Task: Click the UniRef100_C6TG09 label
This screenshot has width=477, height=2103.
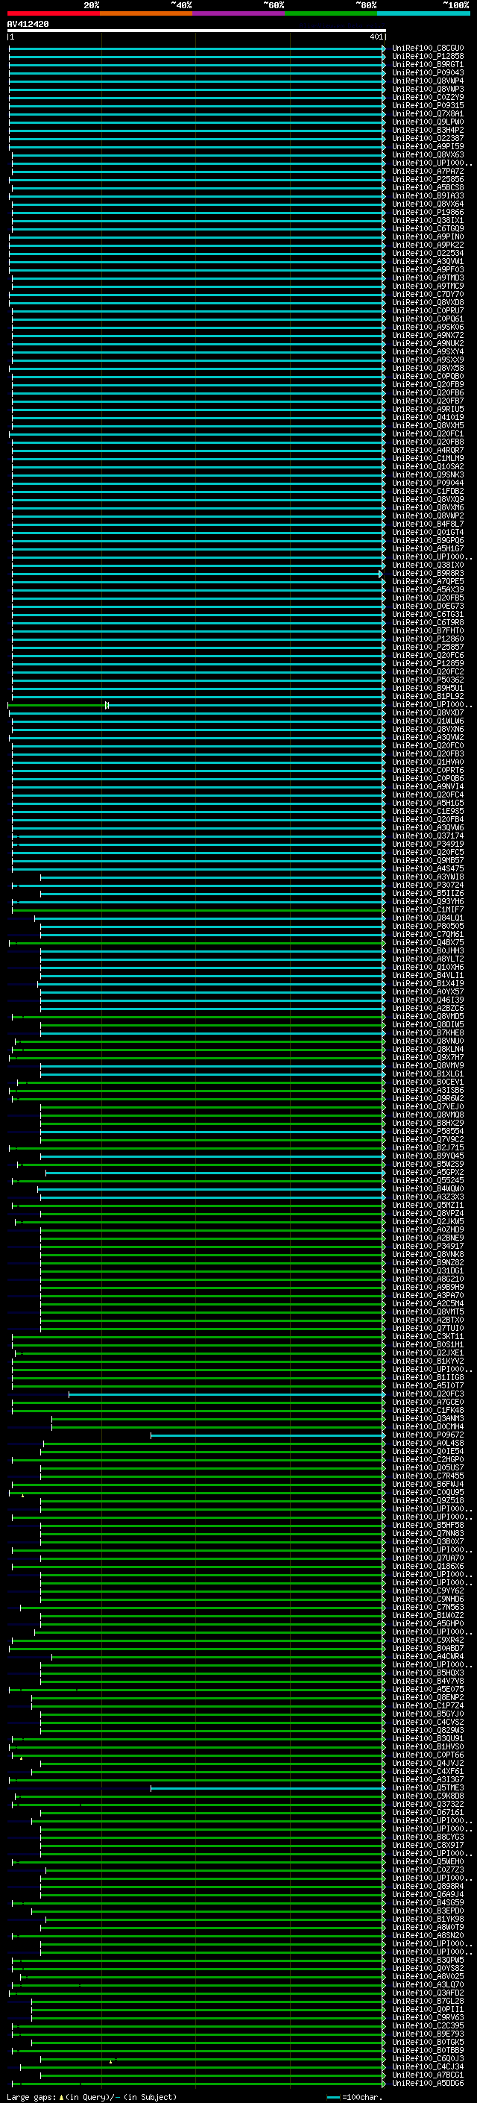Action: coord(427,228)
